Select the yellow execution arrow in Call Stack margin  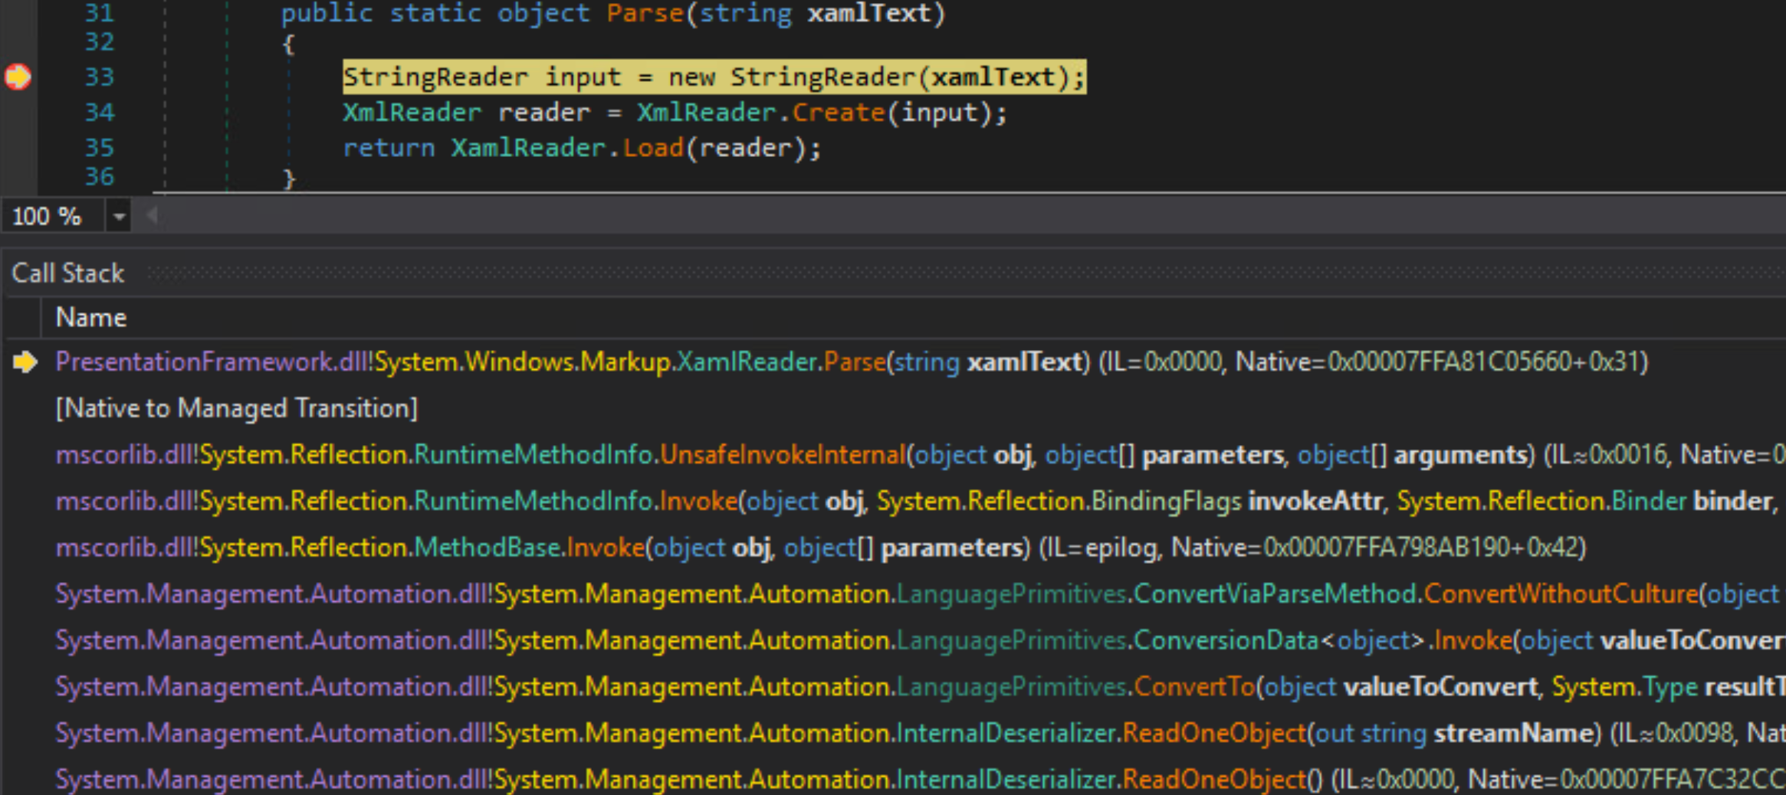click(x=25, y=362)
